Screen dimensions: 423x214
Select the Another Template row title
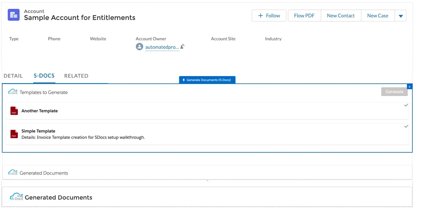(39, 111)
